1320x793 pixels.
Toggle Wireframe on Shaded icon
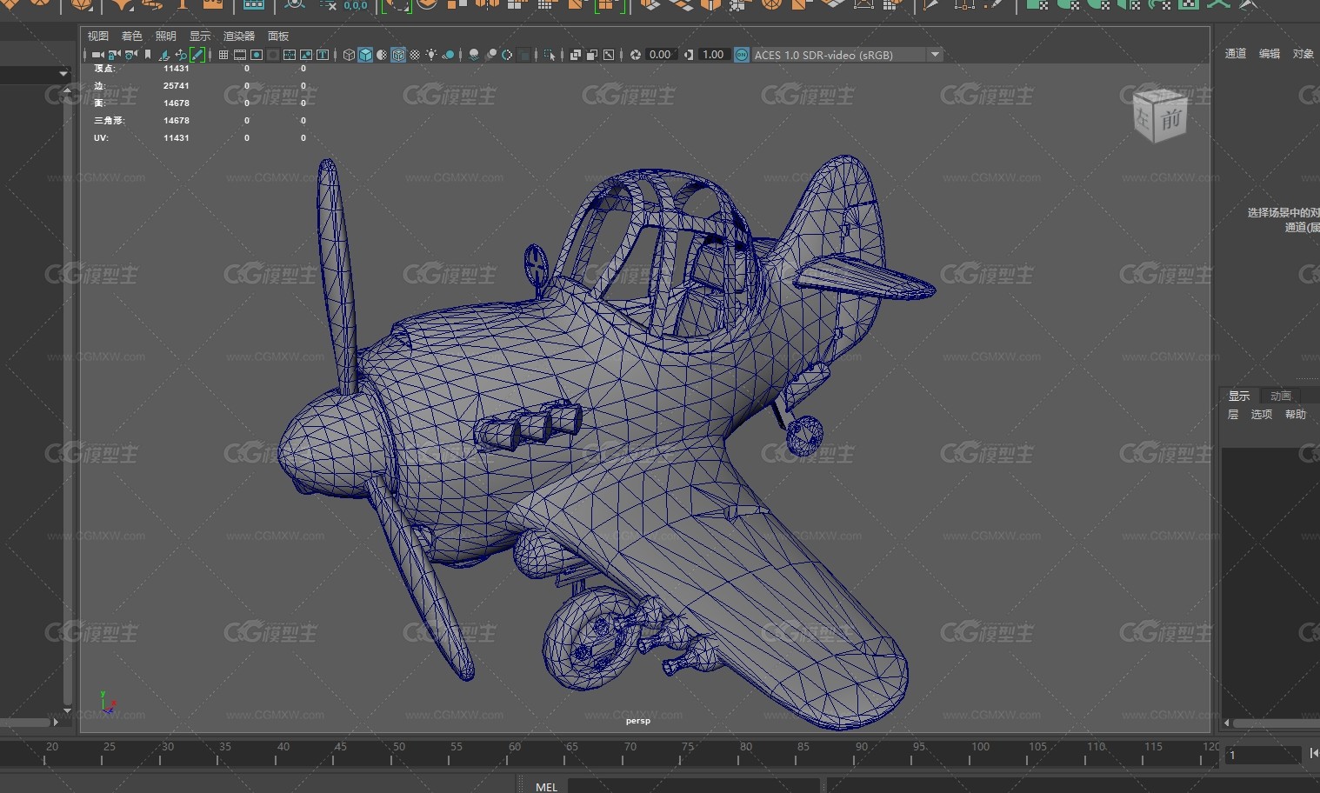398,55
